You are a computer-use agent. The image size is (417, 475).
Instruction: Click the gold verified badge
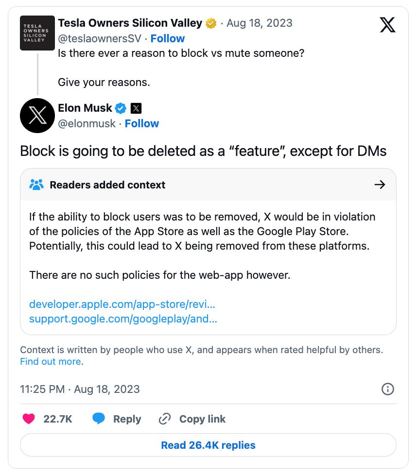211,23
